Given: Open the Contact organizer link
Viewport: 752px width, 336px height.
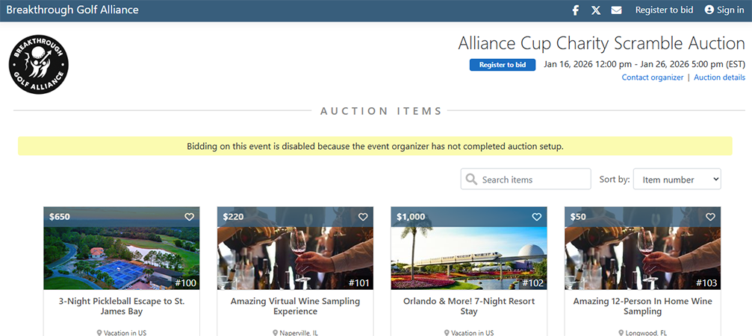Looking at the screenshot, I should (652, 77).
